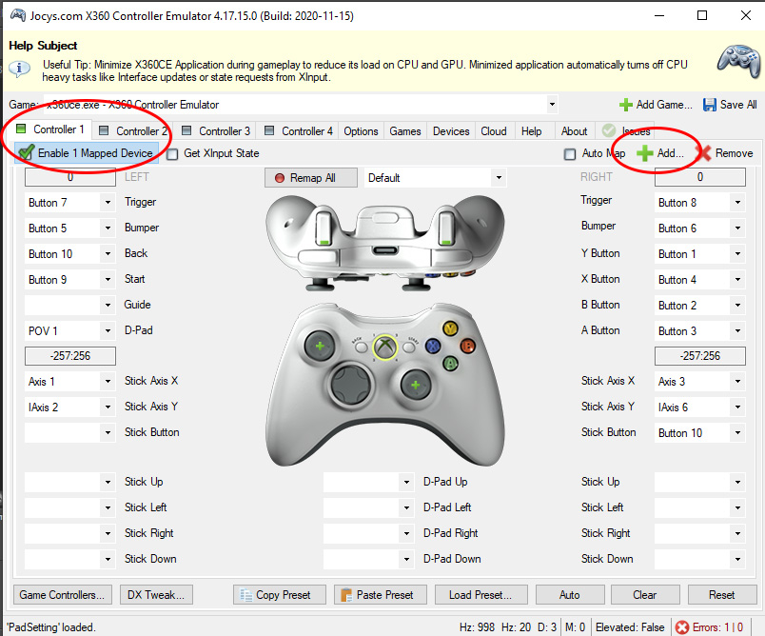
Task: Open the D-Pad Up mapping dropdown
Action: tap(406, 483)
